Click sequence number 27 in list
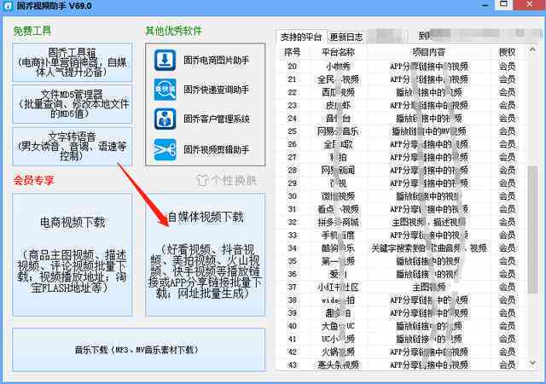Viewport: 546px width, 384px height. pos(292,157)
